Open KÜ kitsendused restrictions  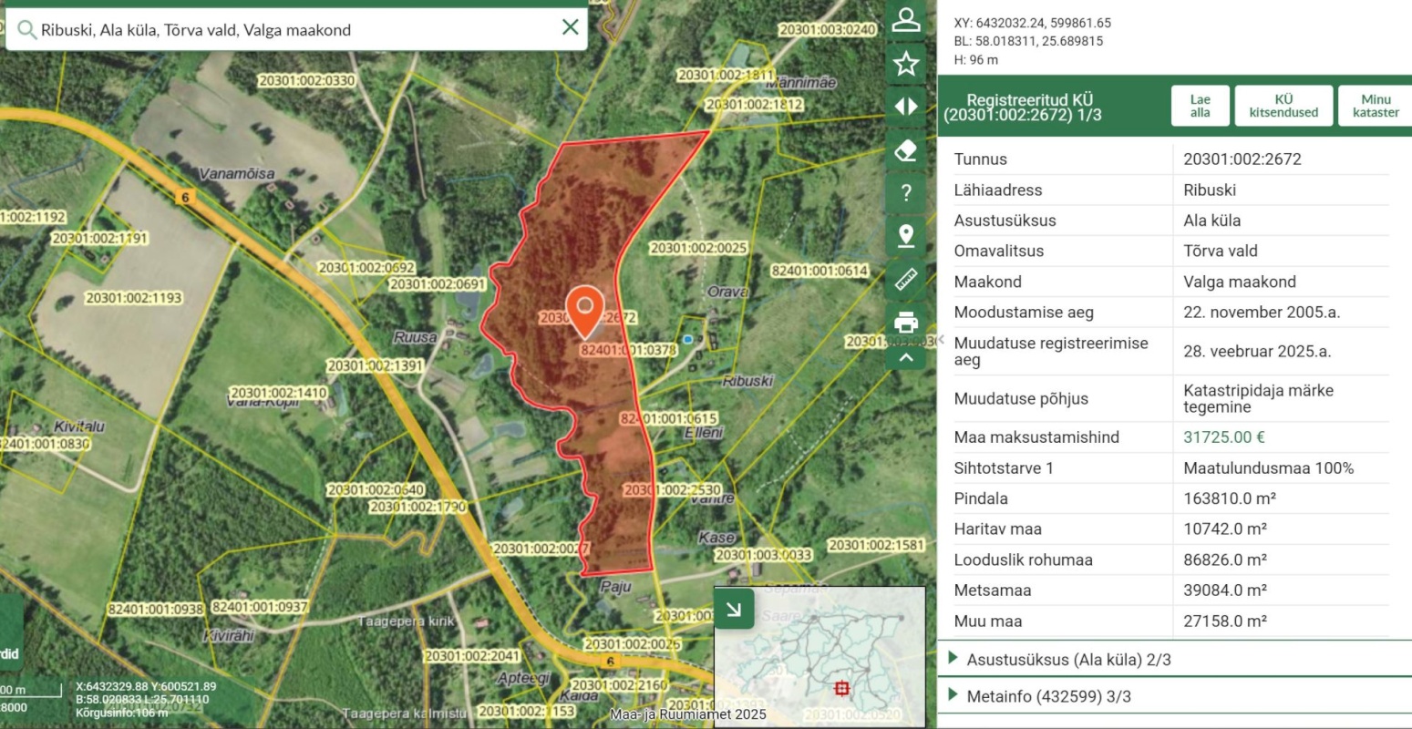(1283, 106)
